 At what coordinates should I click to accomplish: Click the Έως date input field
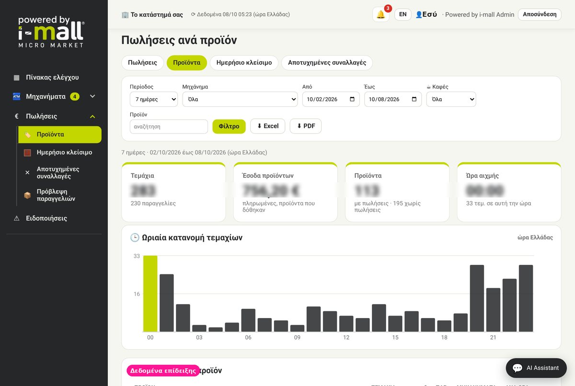click(393, 99)
